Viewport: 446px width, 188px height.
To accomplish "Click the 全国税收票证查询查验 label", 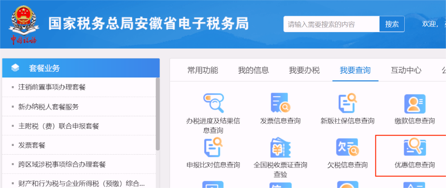I will [280, 169].
